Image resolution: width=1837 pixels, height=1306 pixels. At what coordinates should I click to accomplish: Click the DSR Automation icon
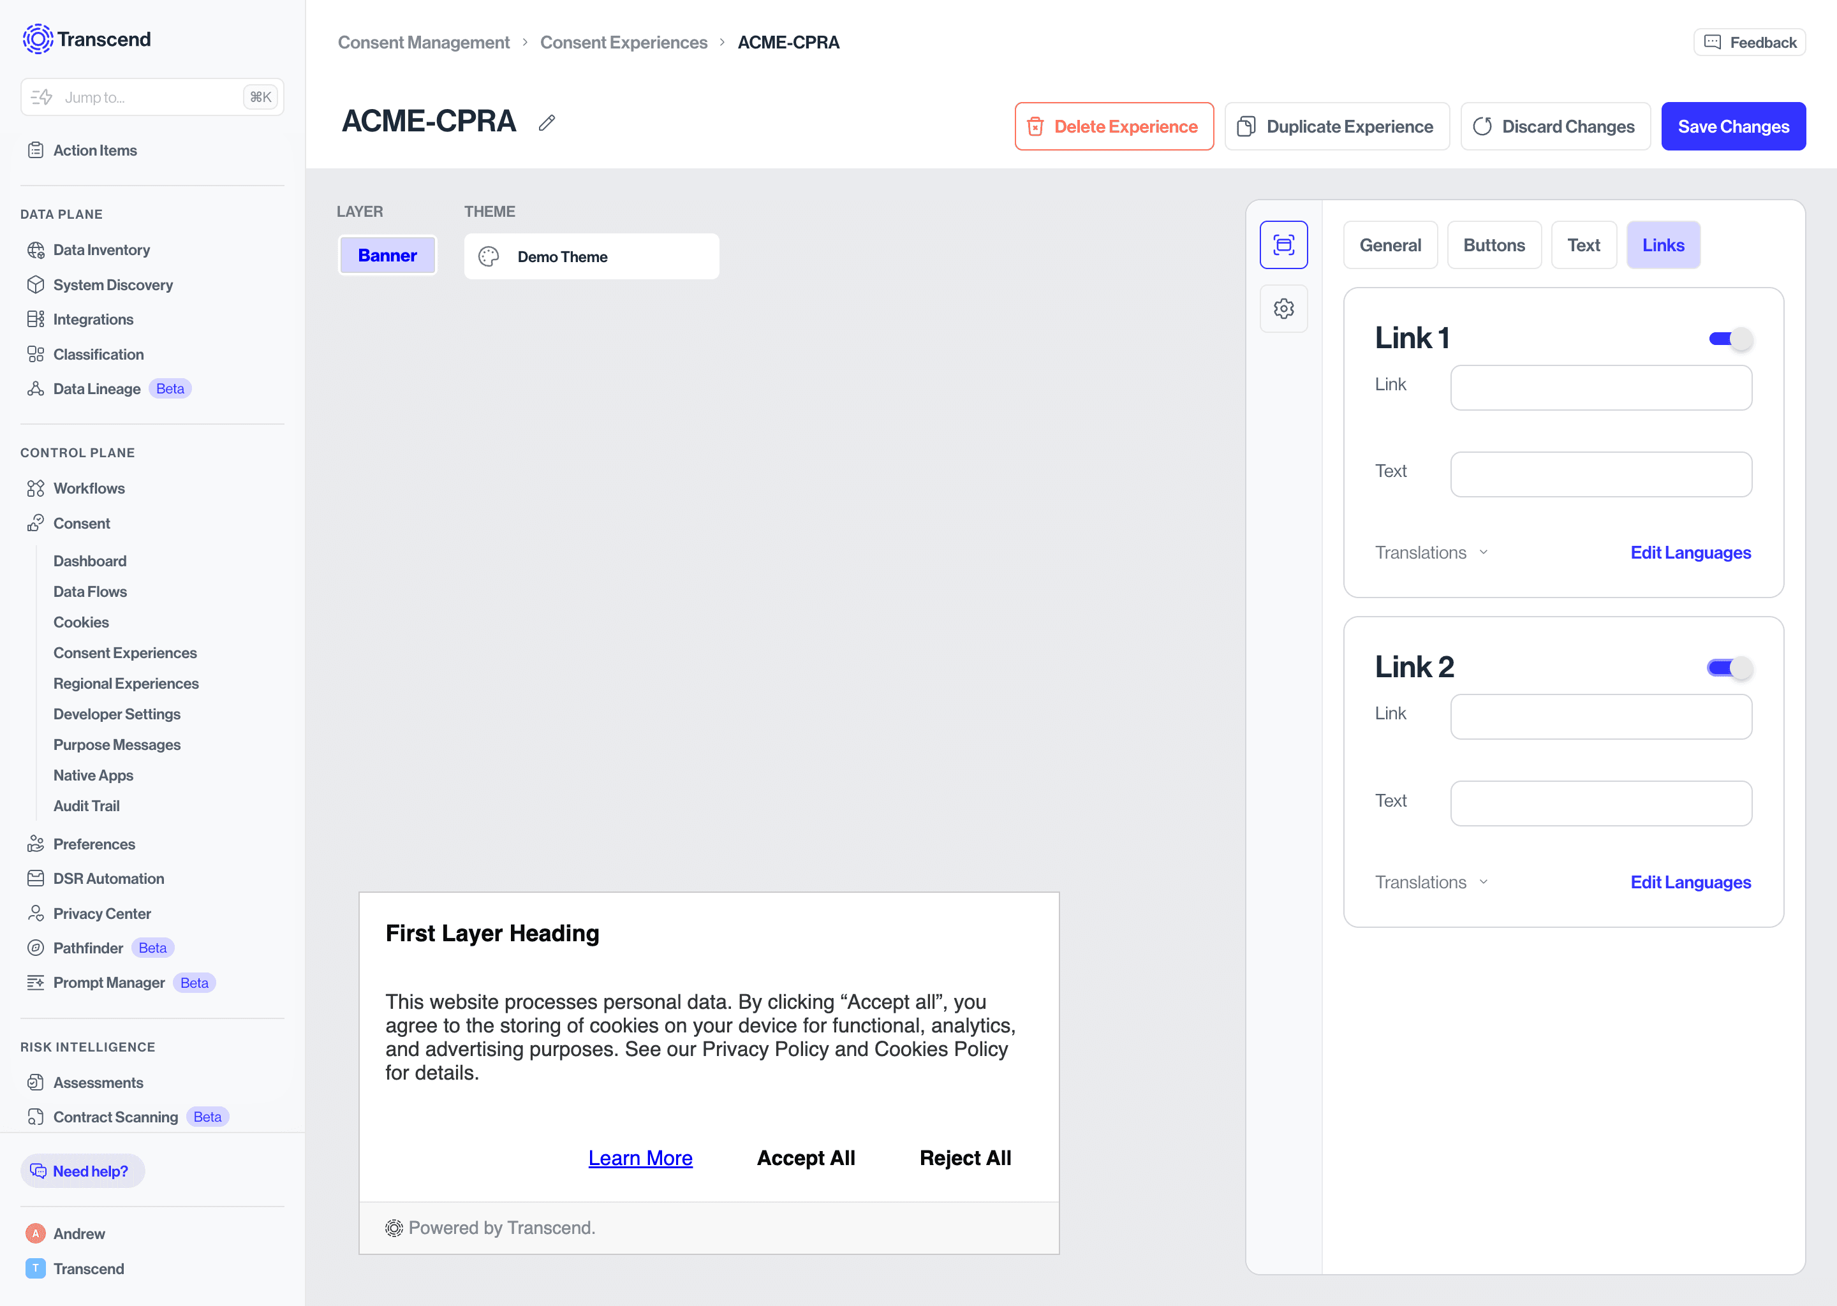coord(35,879)
